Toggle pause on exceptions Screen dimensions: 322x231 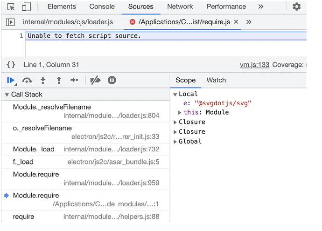(112, 80)
